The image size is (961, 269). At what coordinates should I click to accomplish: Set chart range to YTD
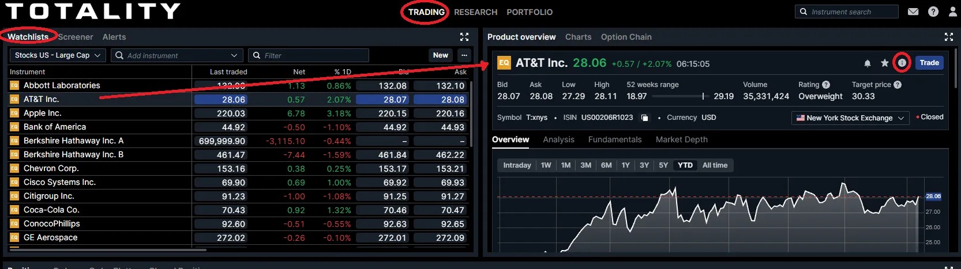click(685, 165)
